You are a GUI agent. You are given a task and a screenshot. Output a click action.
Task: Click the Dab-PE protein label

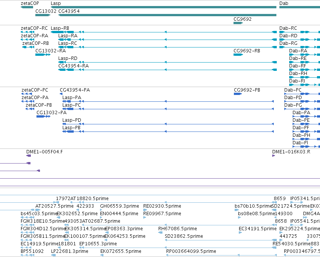coord(301,120)
